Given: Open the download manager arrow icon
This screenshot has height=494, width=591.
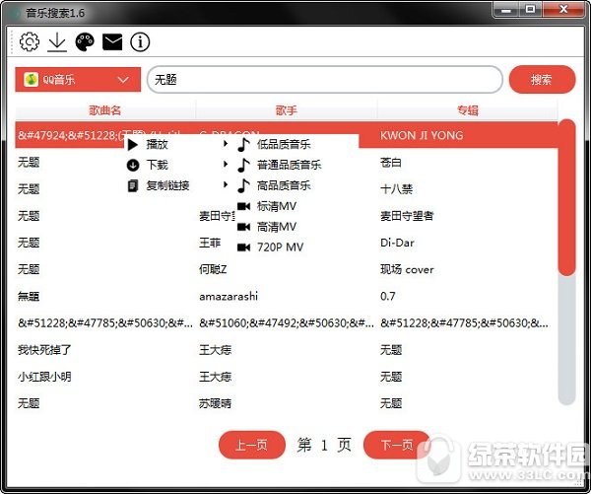Looking at the screenshot, I should click(x=57, y=41).
